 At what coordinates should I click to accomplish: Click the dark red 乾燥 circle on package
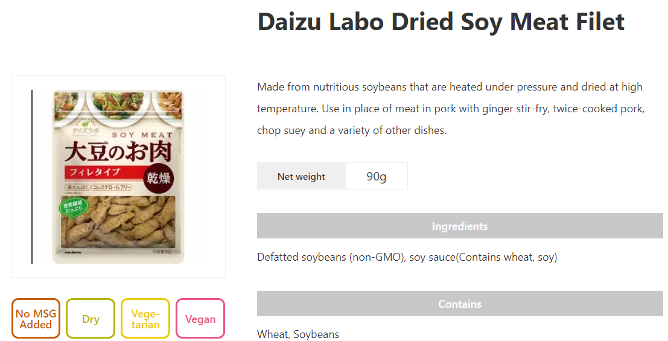tap(159, 179)
